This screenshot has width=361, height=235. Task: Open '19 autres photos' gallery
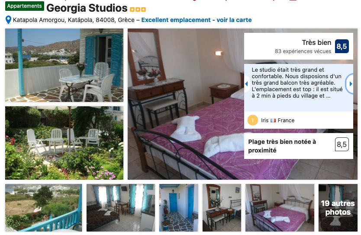[338, 208]
